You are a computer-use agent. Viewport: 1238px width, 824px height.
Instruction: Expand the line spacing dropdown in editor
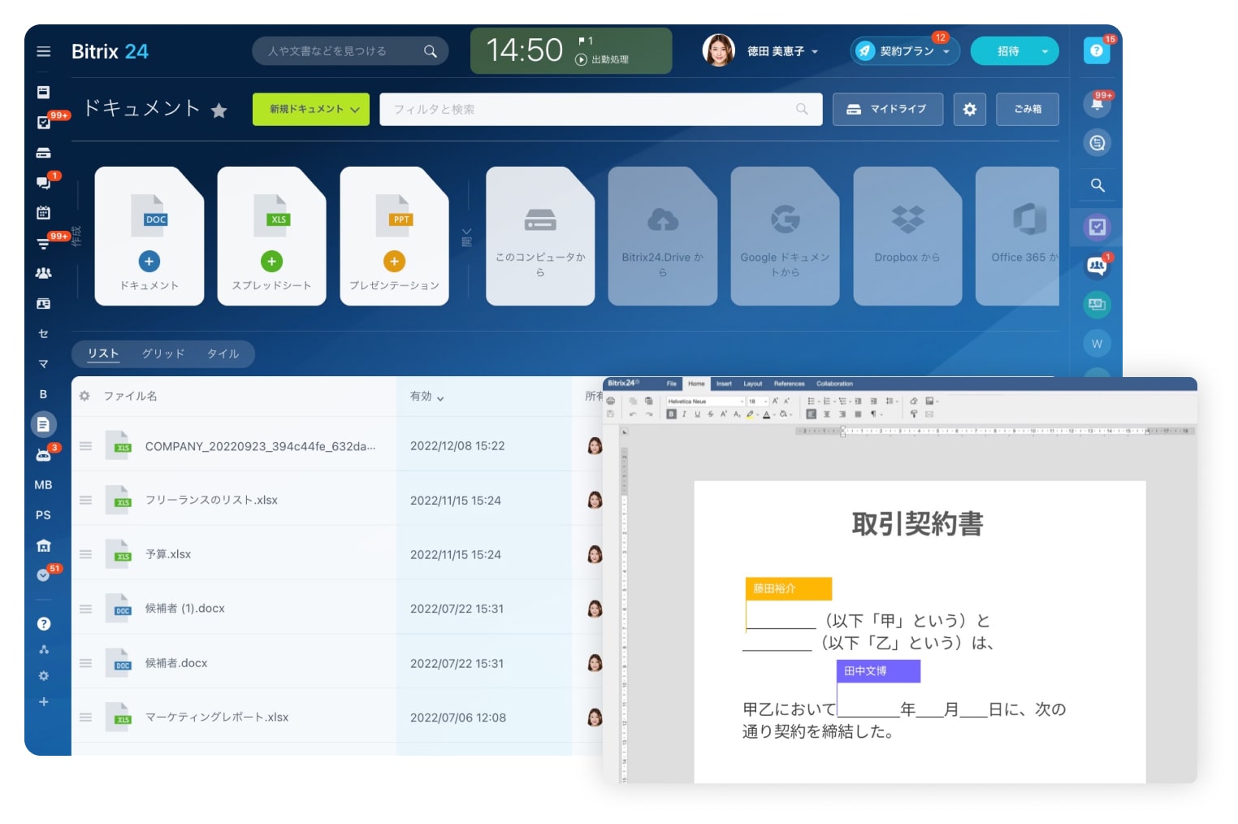[x=897, y=401]
